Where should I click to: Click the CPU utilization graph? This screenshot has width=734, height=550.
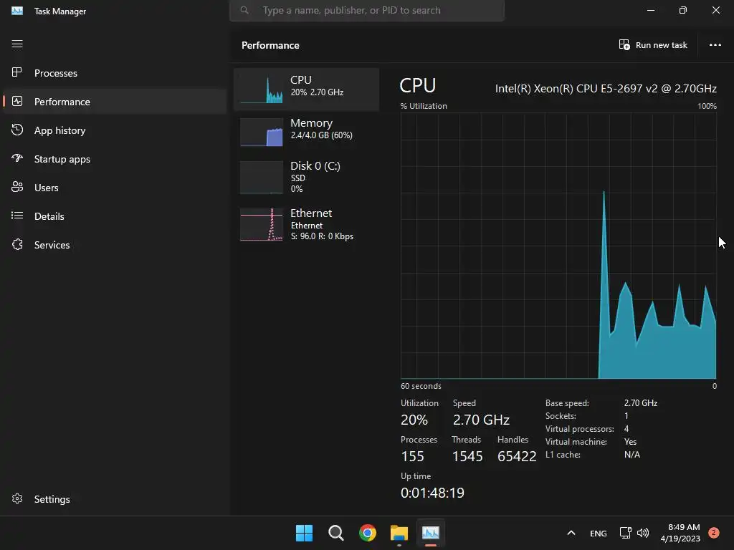click(558, 246)
